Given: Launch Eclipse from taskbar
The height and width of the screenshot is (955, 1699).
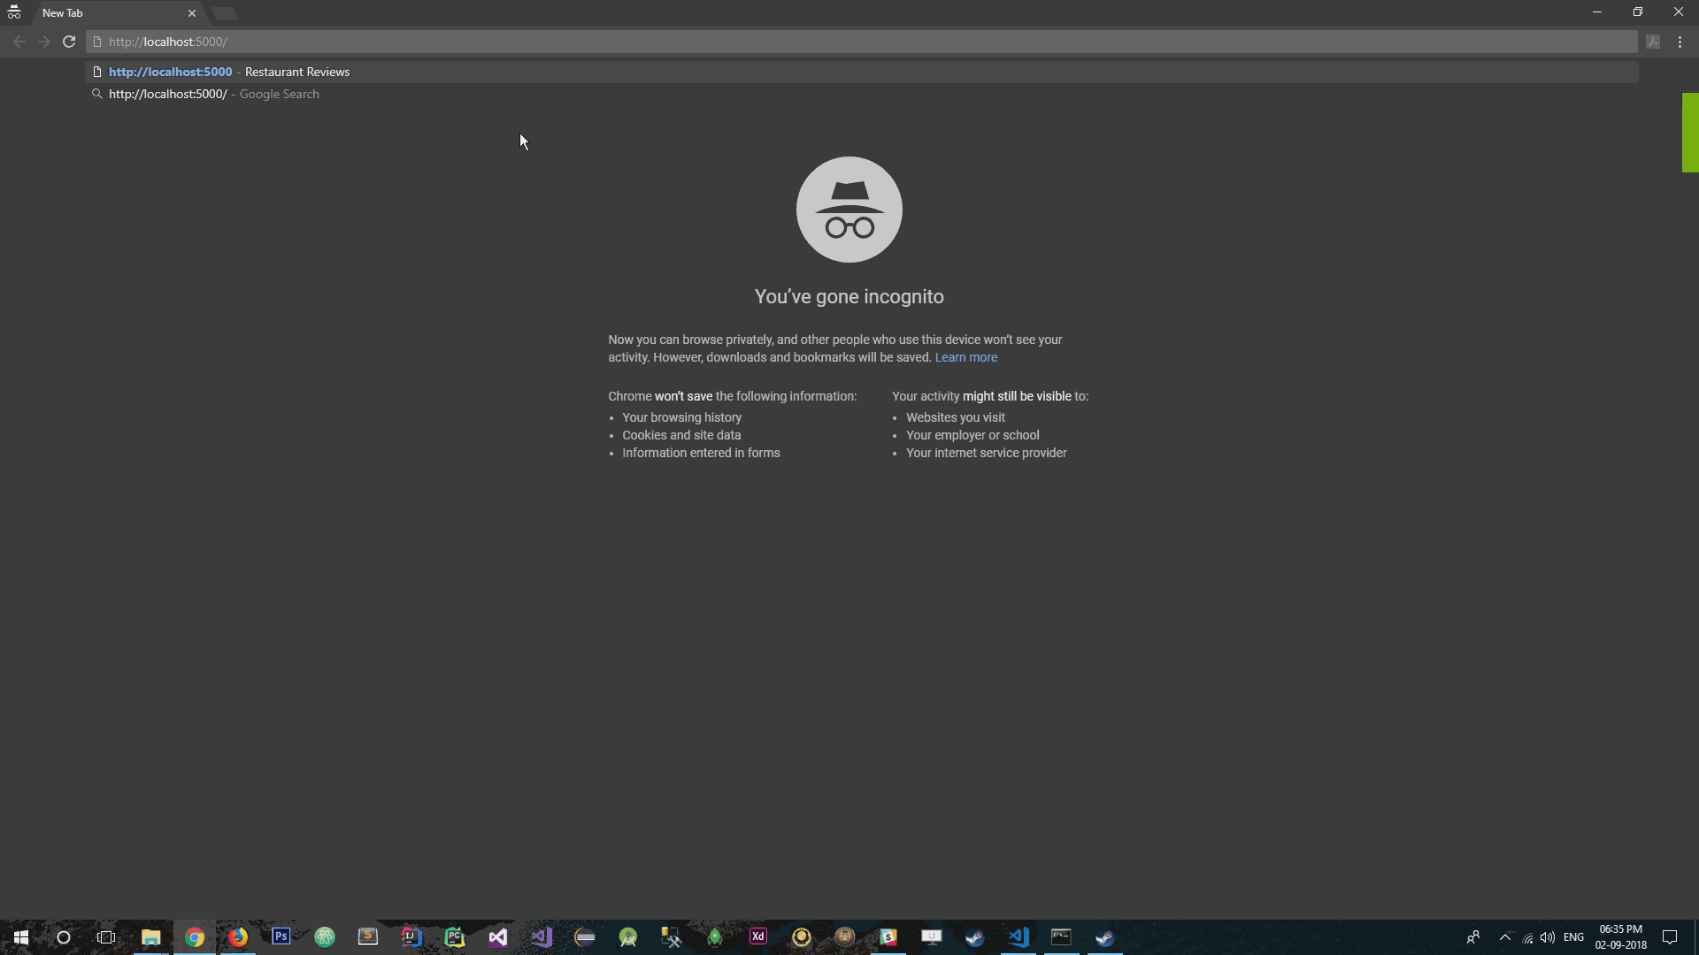Looking at the screenshot, I should [585, 937].
